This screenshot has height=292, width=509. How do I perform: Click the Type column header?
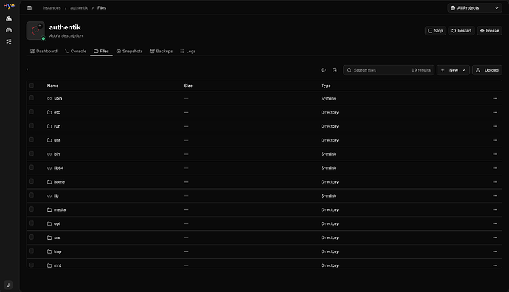coord(326,86)
